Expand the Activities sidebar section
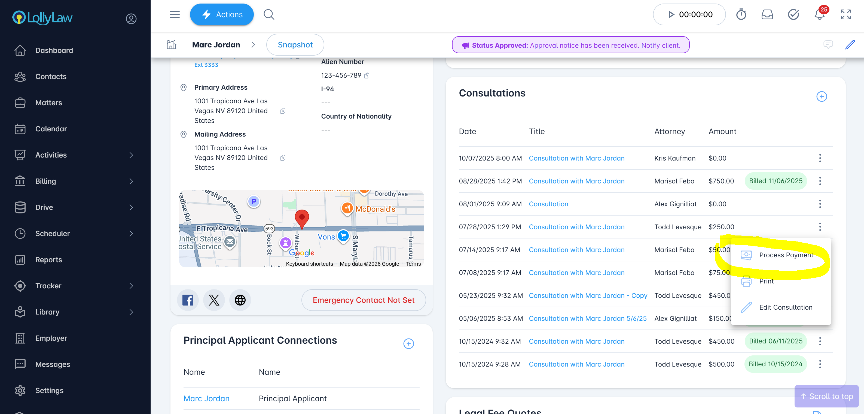 click(131, 155)
